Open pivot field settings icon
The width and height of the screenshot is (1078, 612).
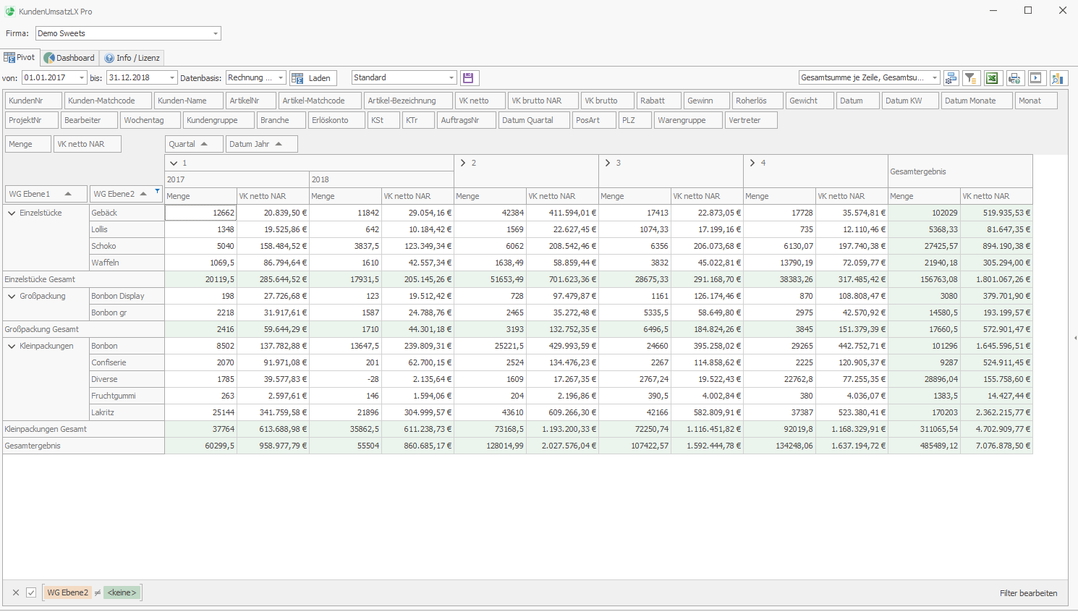(951, 78)
